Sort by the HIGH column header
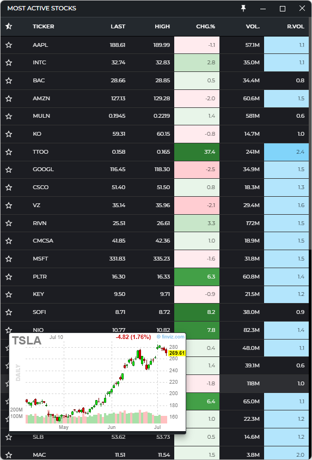This screenshot has width=312, height=460. pos(162,26)
